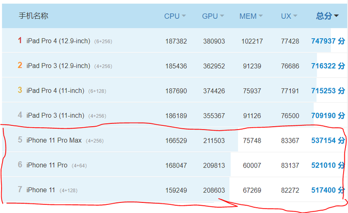Select the total score 517400 分

coord(328,190)
